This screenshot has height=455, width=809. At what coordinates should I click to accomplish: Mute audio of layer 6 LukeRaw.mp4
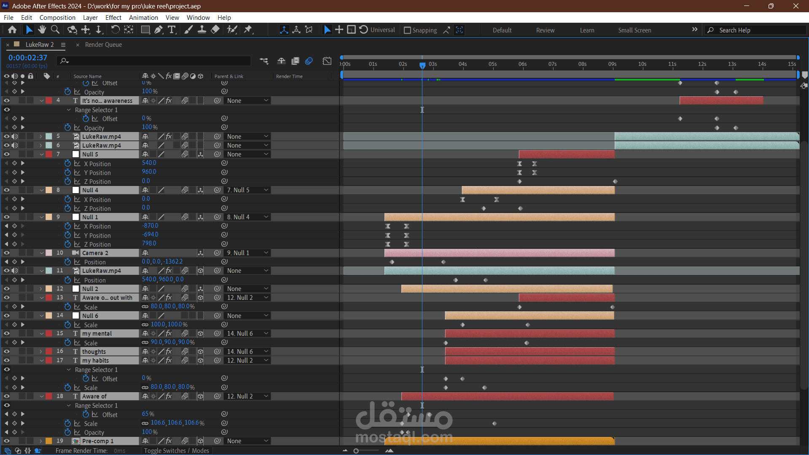pos(15,145)
